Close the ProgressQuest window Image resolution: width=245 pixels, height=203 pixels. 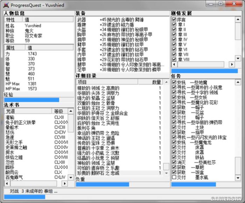coord(234,4)
